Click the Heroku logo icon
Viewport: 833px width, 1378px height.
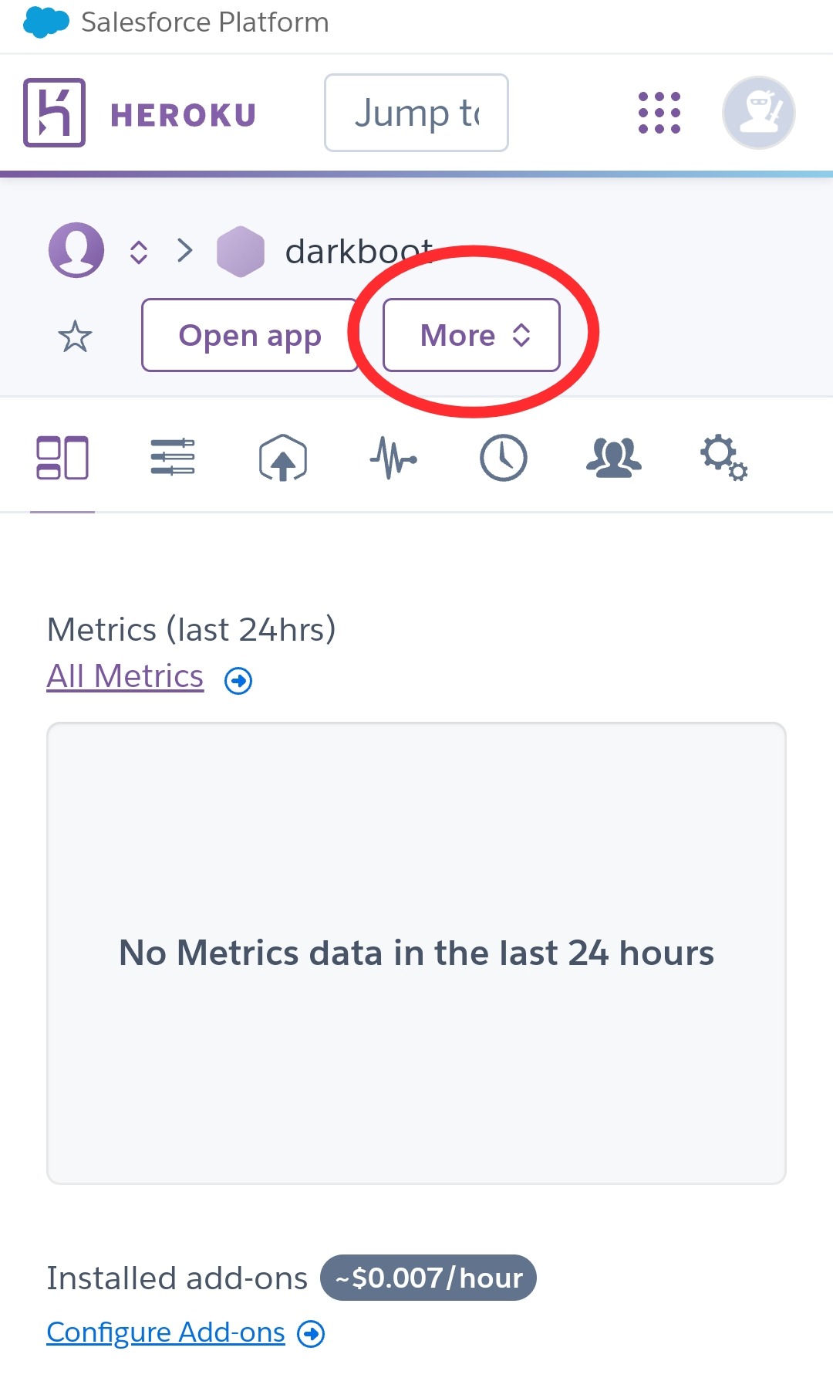[x=54, y=113]
